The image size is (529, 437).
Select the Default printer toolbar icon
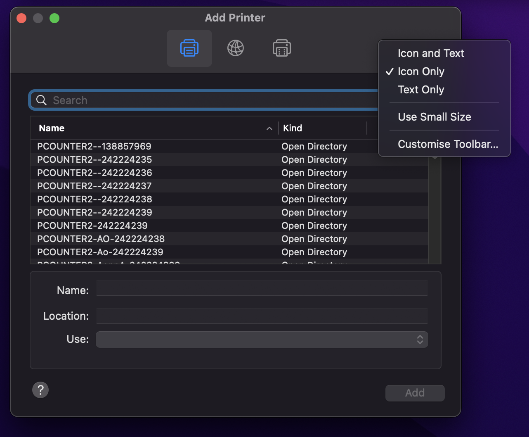click(189, 48)
